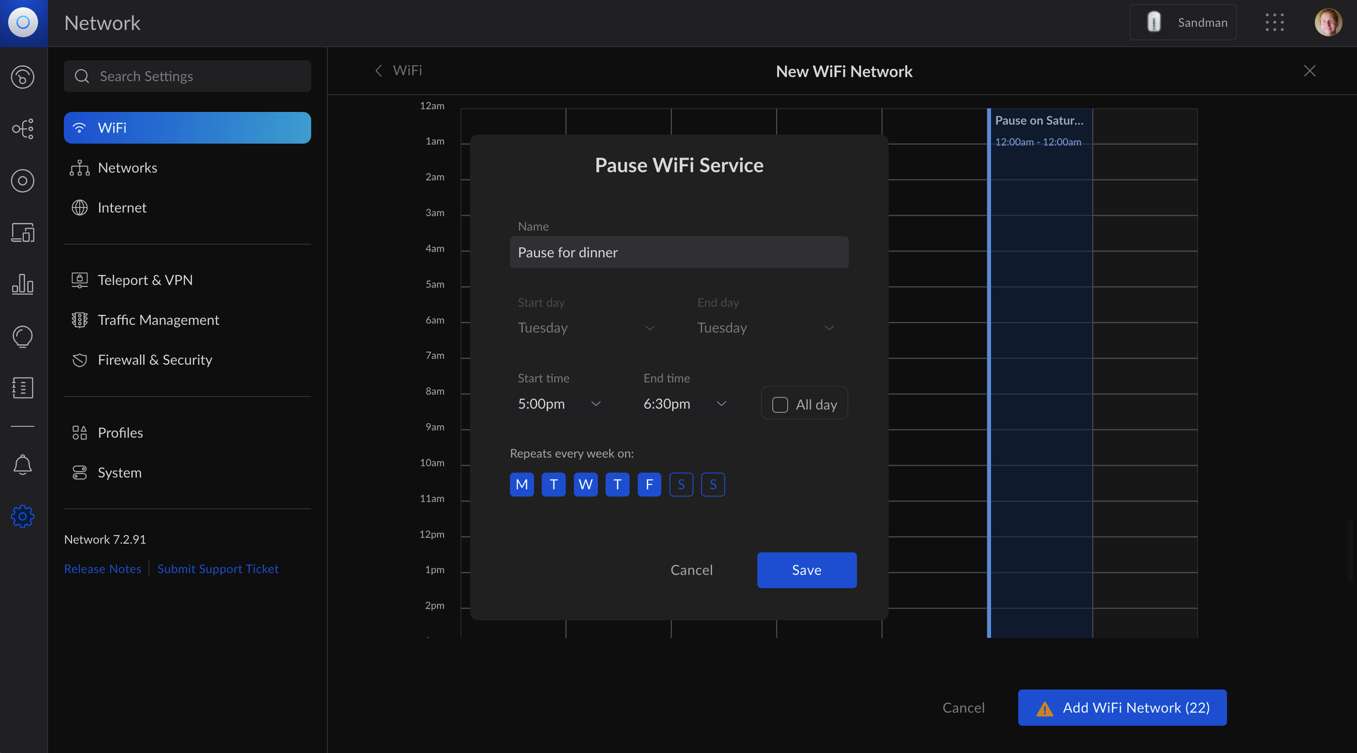Click the notifications bell icon
1357x753 pixels.
22,465
